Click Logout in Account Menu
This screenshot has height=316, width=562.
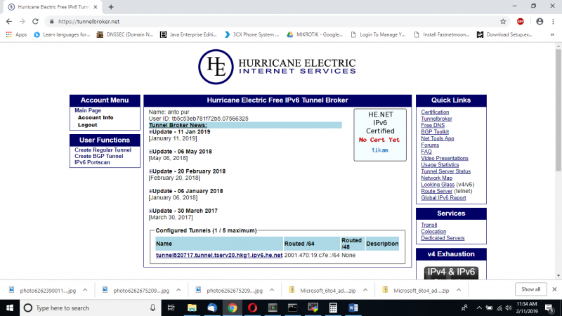(87, 125)
